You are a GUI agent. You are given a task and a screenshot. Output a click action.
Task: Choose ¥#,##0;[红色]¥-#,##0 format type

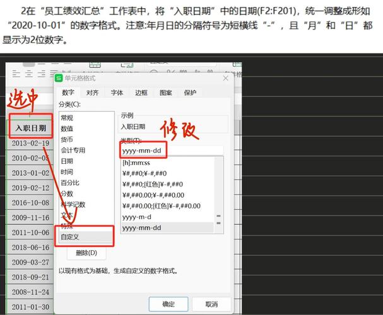click(168, 185)
